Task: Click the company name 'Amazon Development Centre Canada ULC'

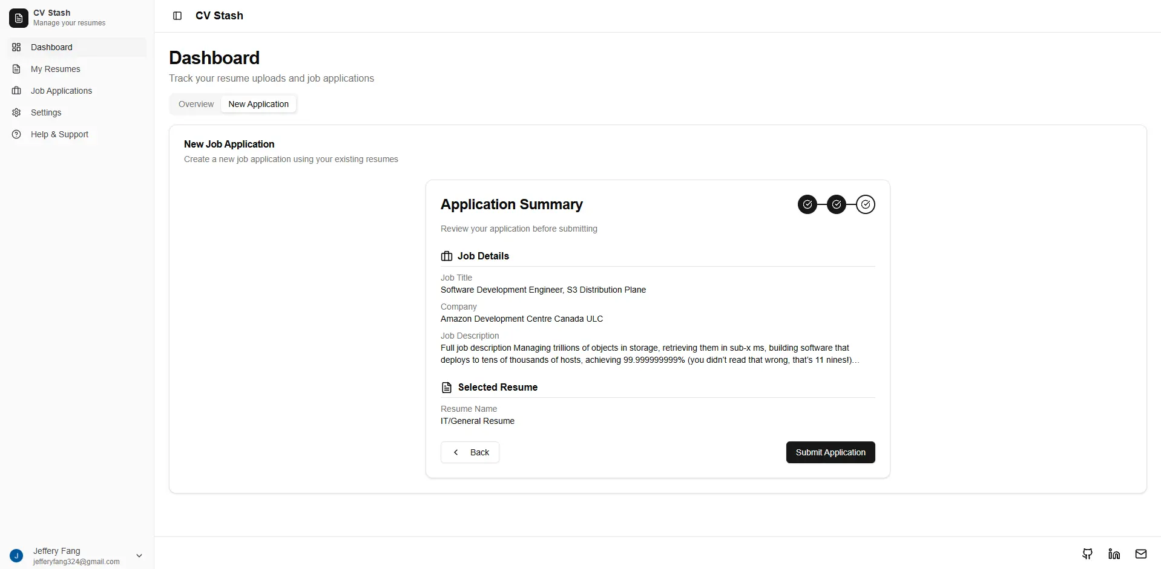Action: [x=522, y=319]
